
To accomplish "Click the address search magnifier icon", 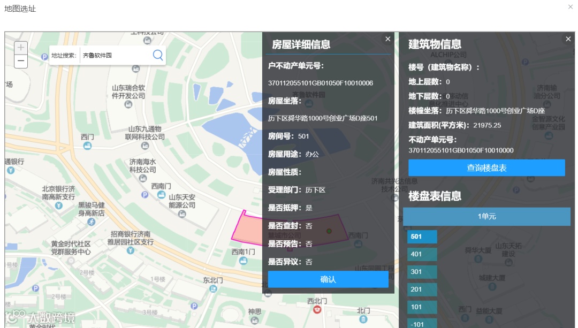I will (x=158, y=55).
